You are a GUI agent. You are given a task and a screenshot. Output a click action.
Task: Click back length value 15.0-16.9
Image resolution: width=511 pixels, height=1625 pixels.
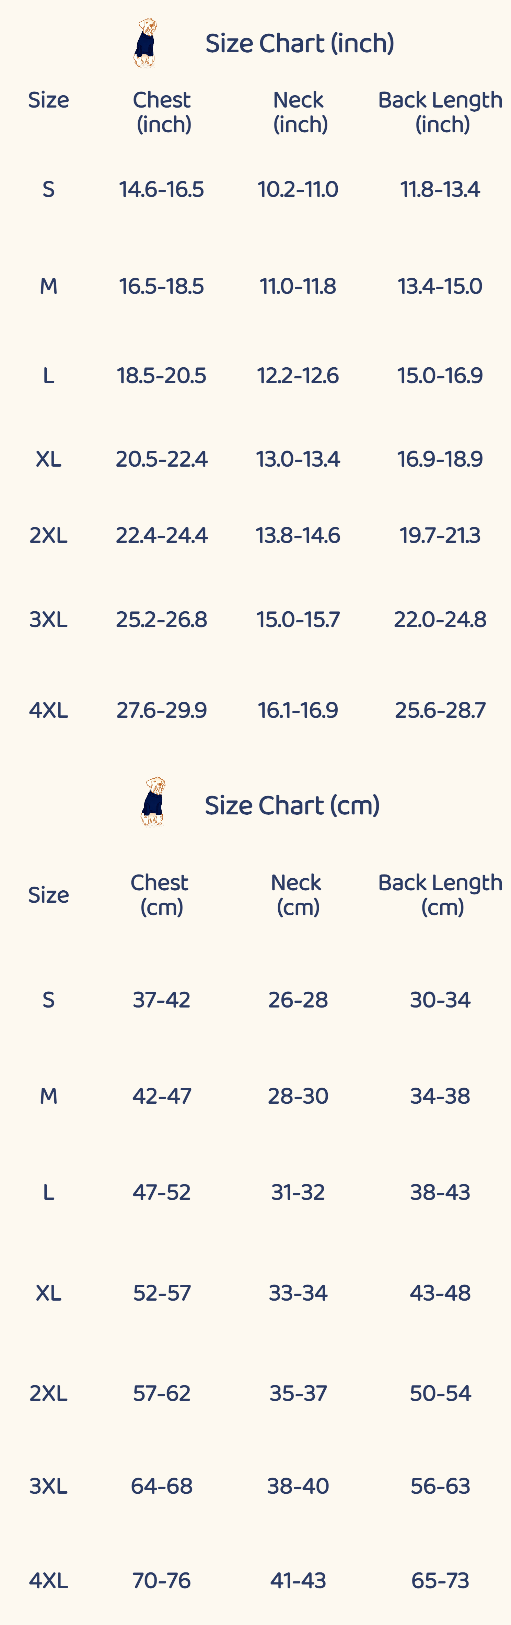440,376
